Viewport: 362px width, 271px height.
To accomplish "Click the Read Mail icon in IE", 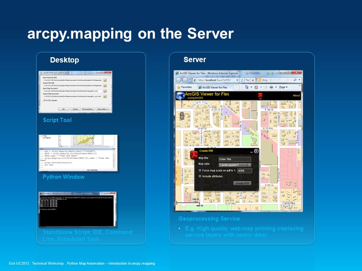I will [x=265, y=87].
